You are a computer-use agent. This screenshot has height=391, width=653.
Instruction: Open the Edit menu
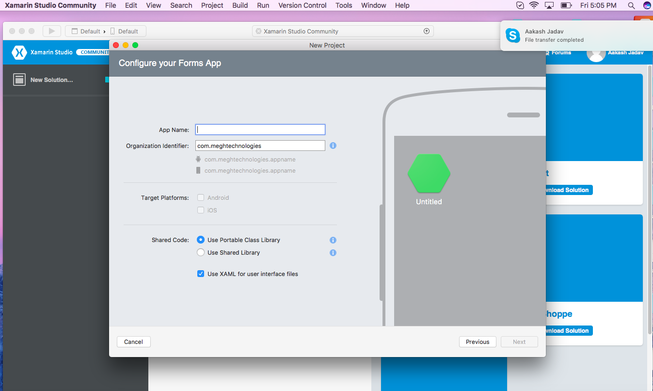pos(131,5)
